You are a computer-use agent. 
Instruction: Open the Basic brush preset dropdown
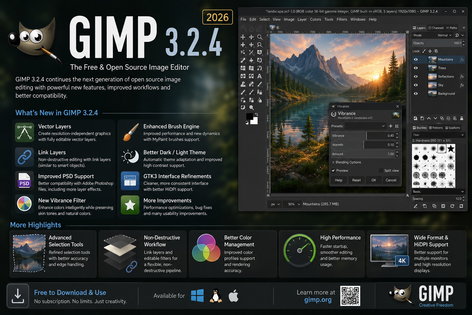(x=438, y=192)
